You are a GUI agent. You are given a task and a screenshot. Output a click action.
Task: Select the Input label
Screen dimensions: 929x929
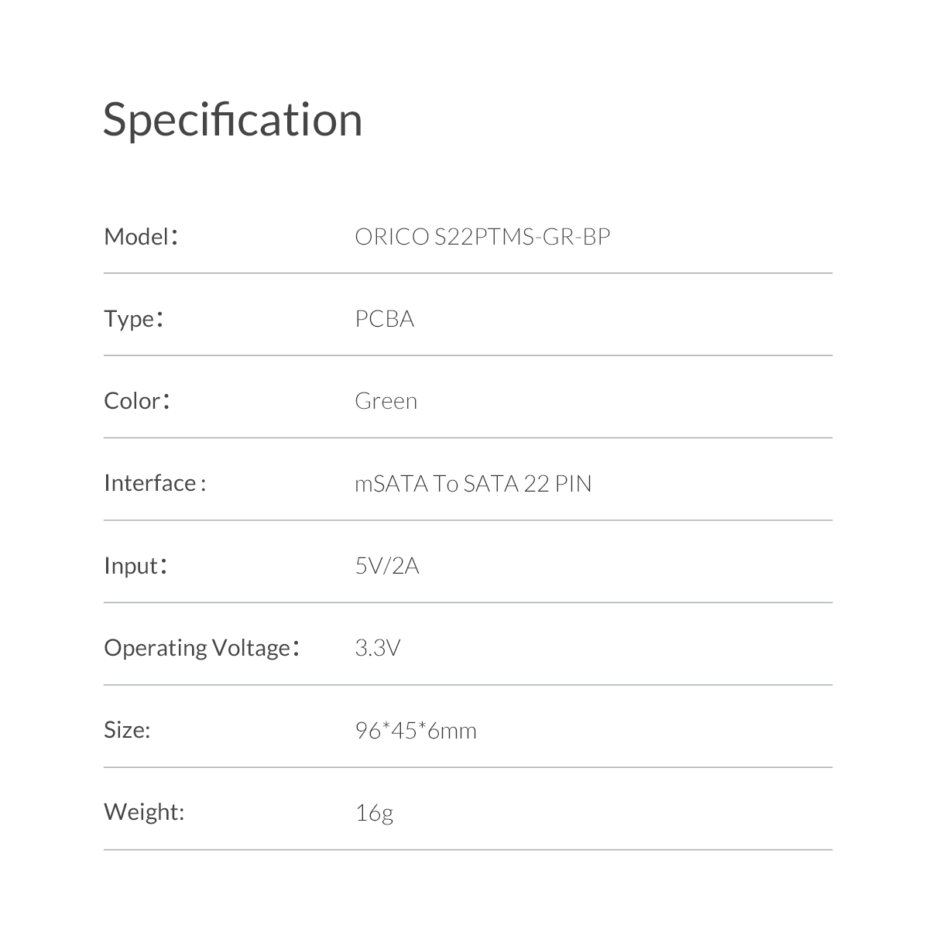tap(136, 566)
